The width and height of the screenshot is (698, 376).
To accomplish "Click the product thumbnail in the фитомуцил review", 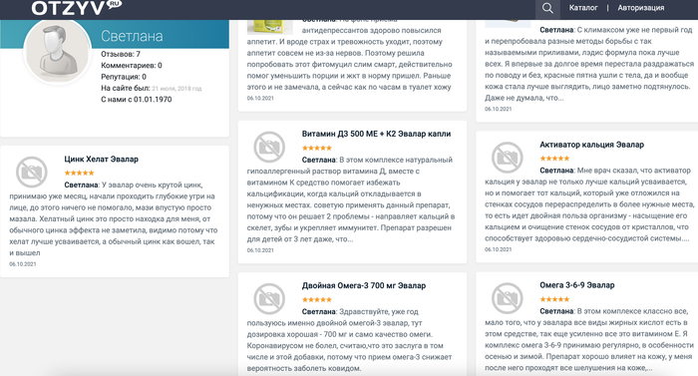I will point(270,27).
